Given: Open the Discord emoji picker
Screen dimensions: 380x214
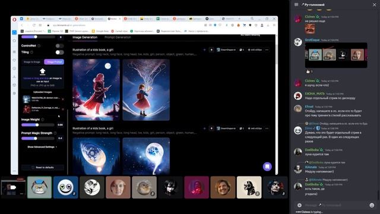Looking at the screenshot, I should tap(372, 205).
